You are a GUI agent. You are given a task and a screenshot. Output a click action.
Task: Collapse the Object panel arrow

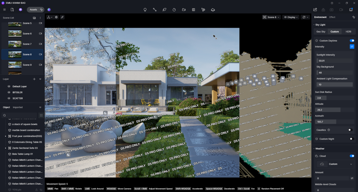point(40,107)
